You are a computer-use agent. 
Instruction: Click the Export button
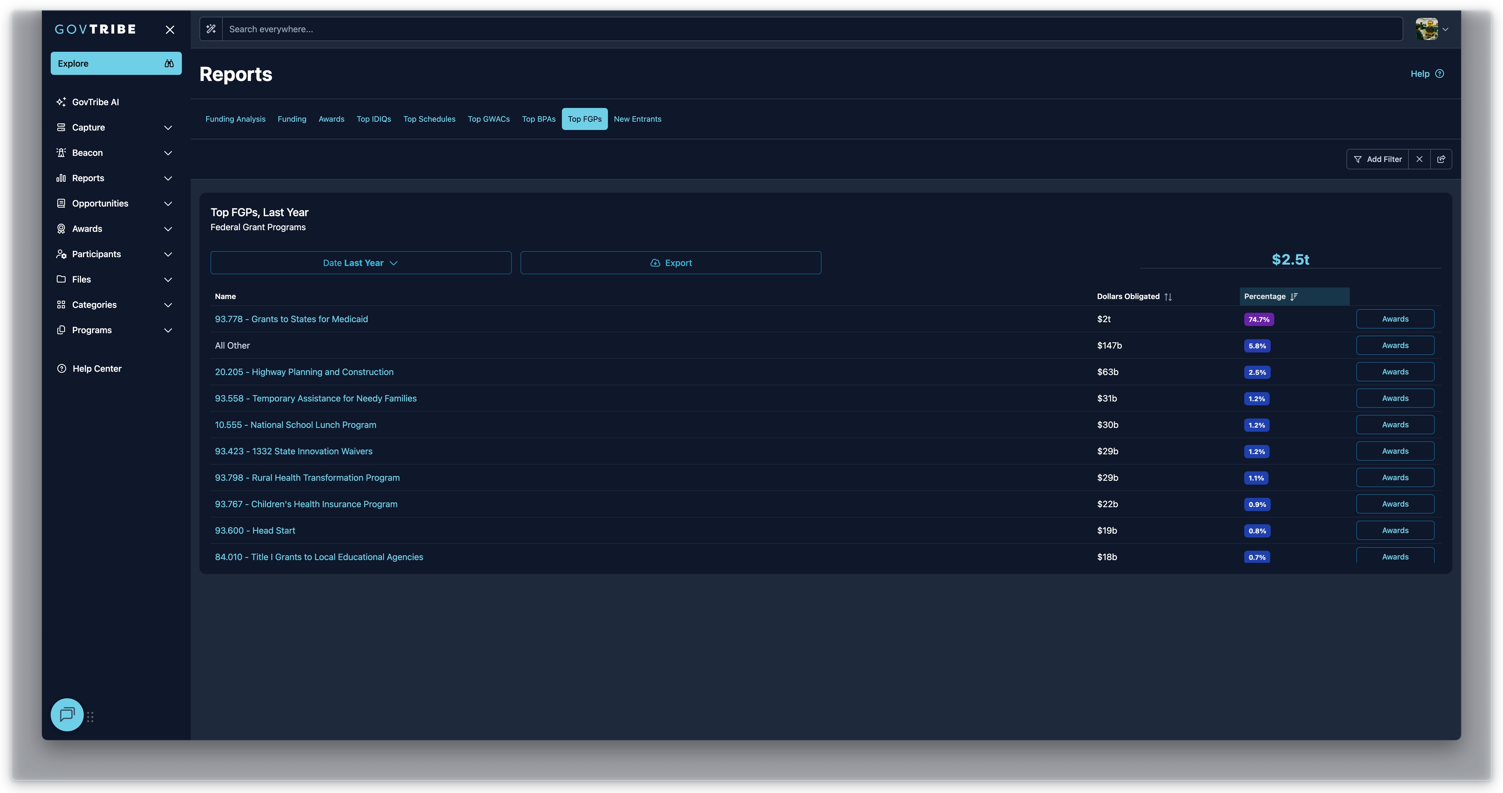pyautogui.click(x=670, y=263)
